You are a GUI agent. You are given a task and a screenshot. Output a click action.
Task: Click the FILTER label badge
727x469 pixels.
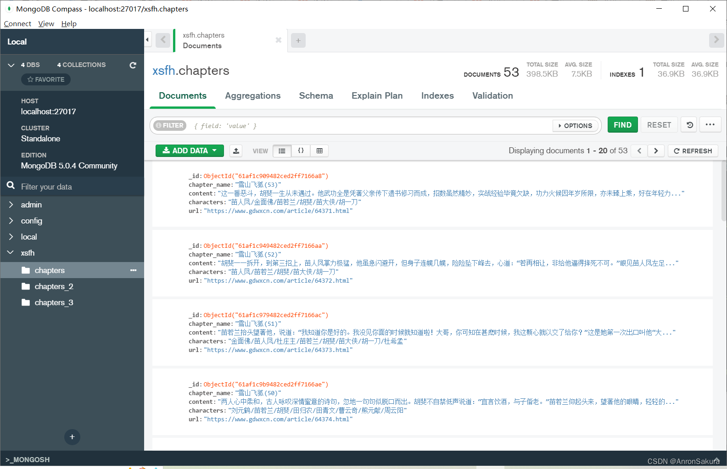point(170,125)
